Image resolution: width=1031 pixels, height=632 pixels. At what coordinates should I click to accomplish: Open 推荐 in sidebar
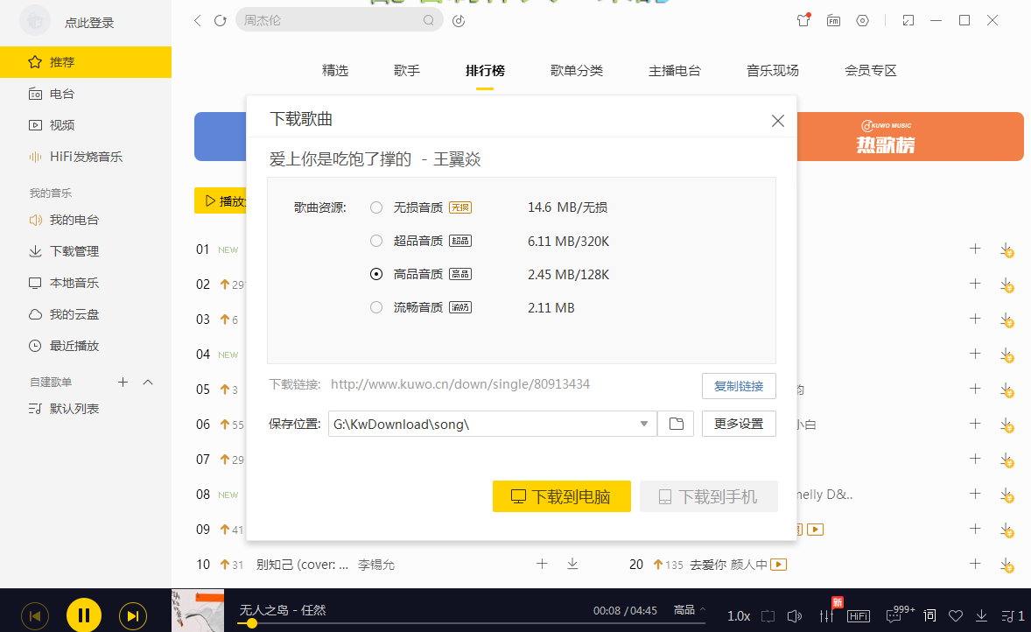(x=86, y=62)
